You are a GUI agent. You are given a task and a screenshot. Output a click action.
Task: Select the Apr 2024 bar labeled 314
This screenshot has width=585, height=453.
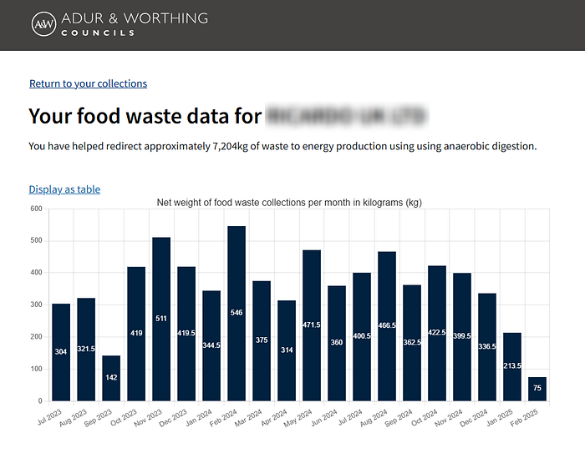pos(287,350)
